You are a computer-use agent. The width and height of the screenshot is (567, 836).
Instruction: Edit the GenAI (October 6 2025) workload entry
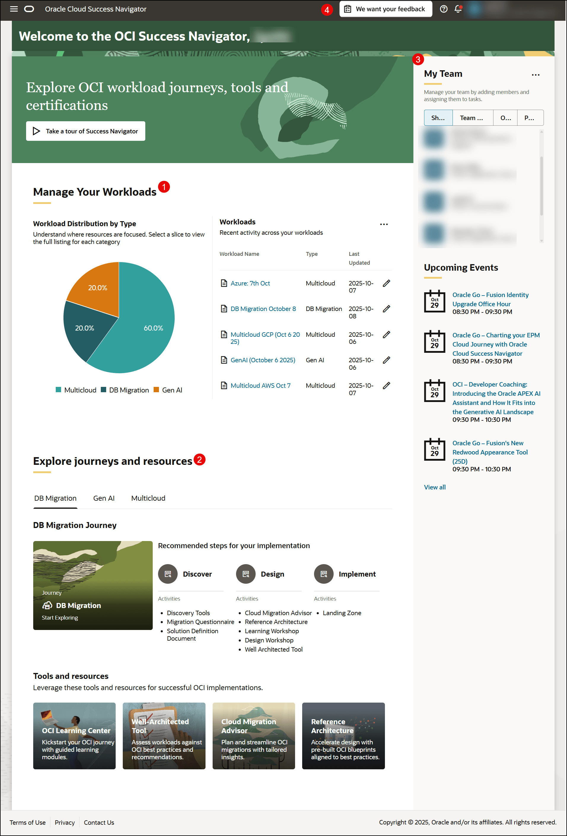point(386,360)
